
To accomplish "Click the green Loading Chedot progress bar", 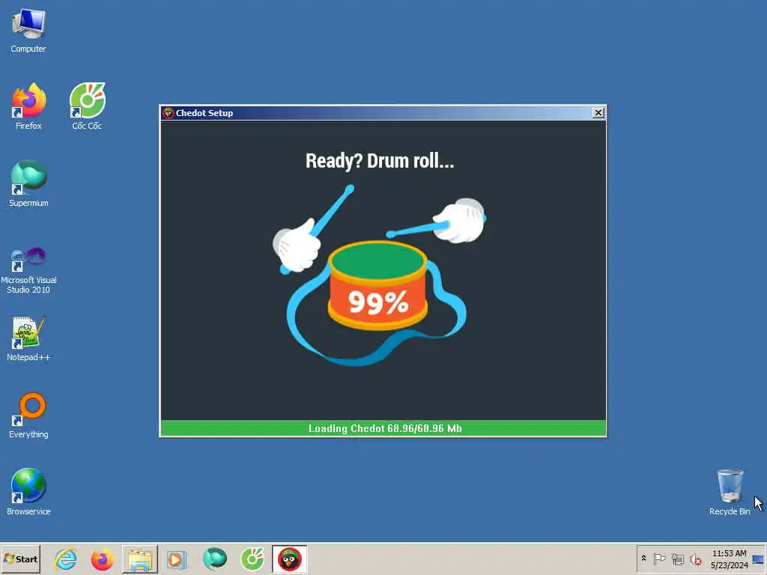I will 383,428.
